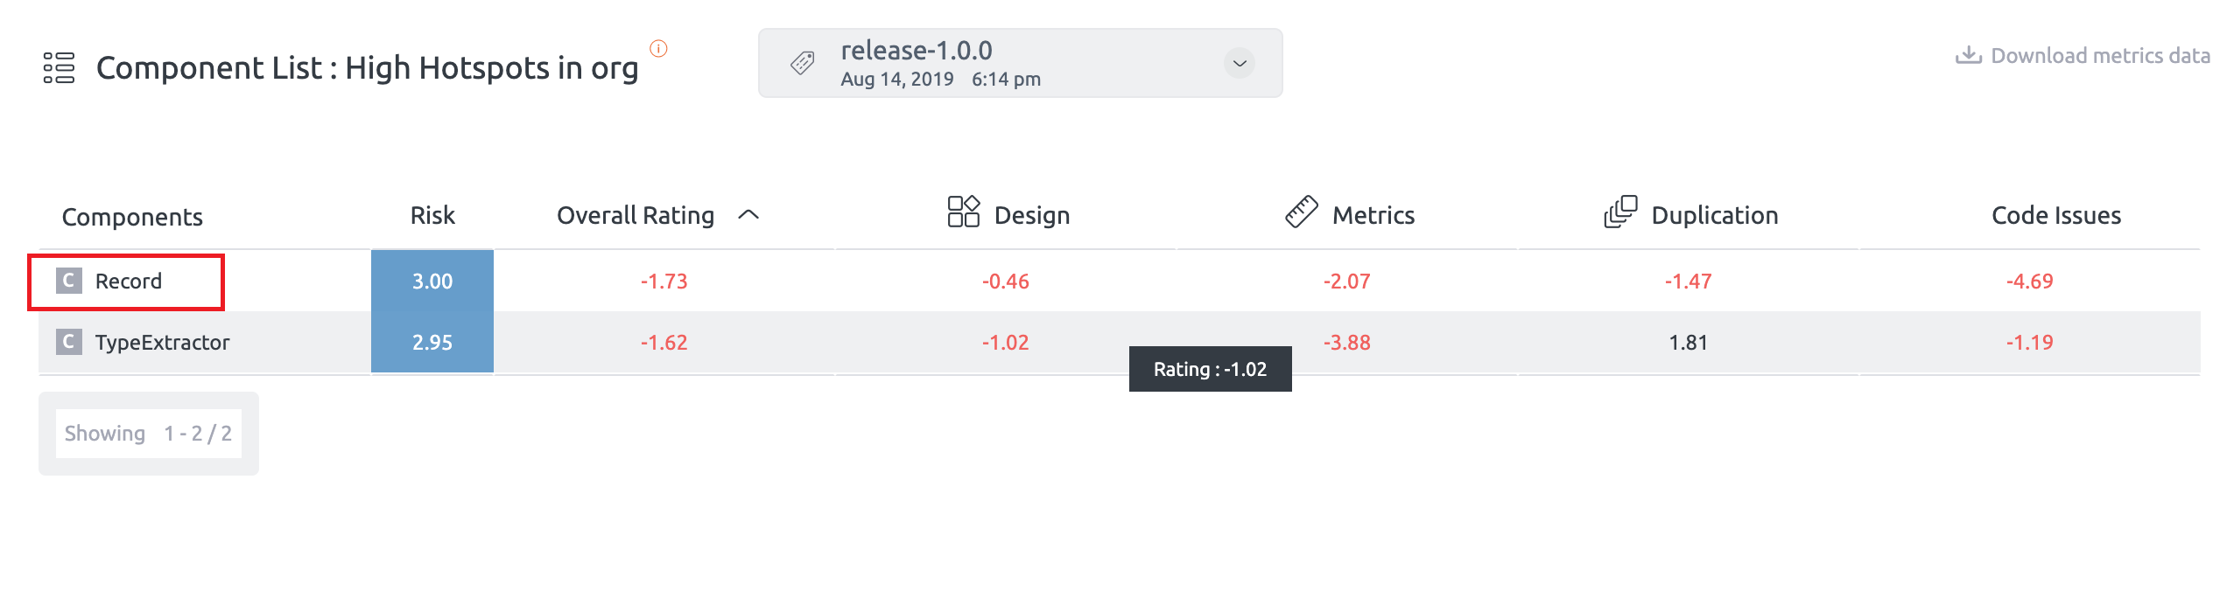This screenshot has height=598, width=2234.
Task: Toggle Overall Rating sort arrow
Action: 748,215
